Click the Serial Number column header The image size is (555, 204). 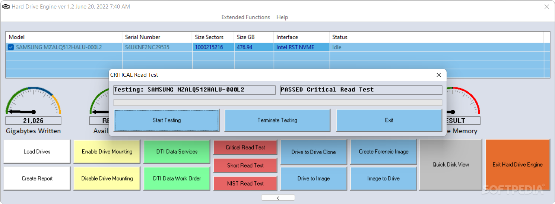point(157,37)
